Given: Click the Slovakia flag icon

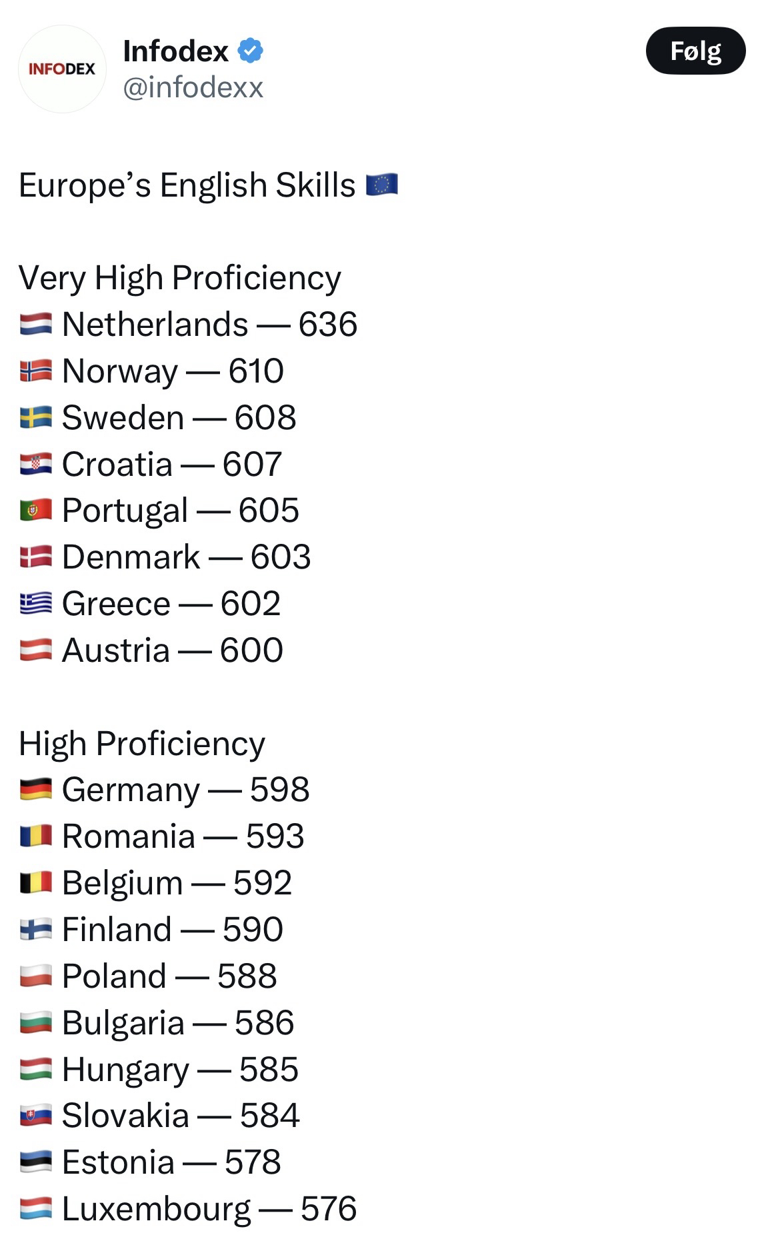Looking at the screenshot, I should [36, 1116].
